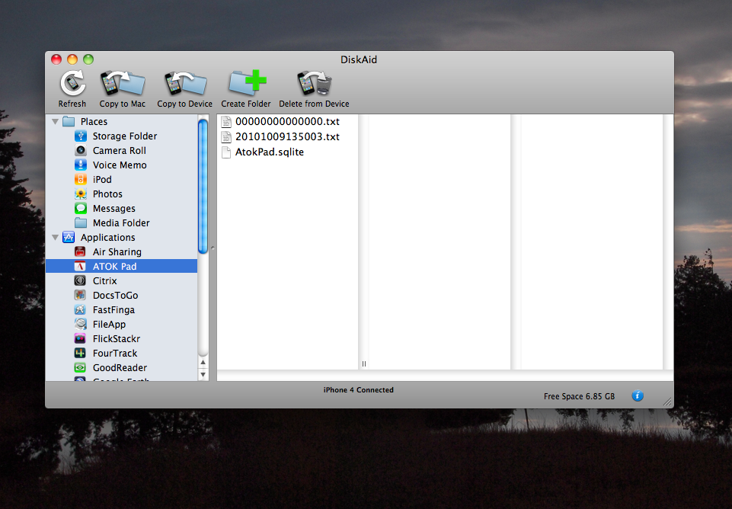
Task: Click the blue info icon in status bar
Action: pyautogui.click(x=638, y=396)
